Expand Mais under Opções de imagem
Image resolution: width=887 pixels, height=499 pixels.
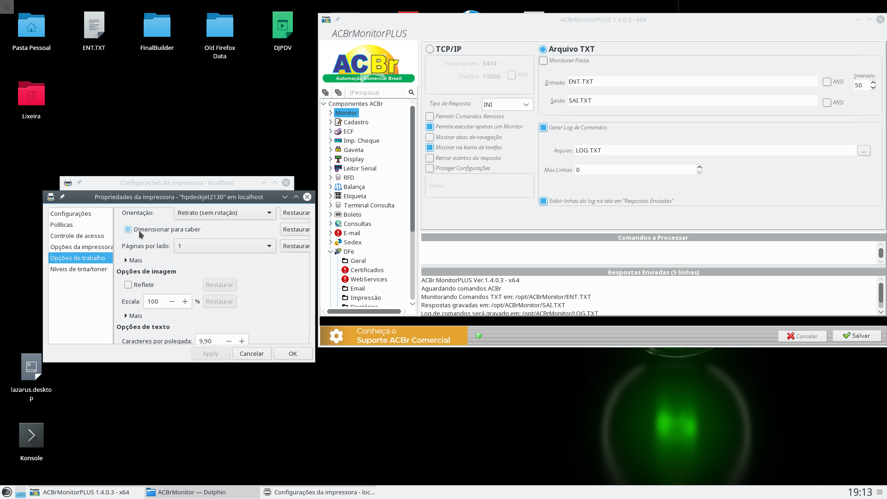pos(133,316)
